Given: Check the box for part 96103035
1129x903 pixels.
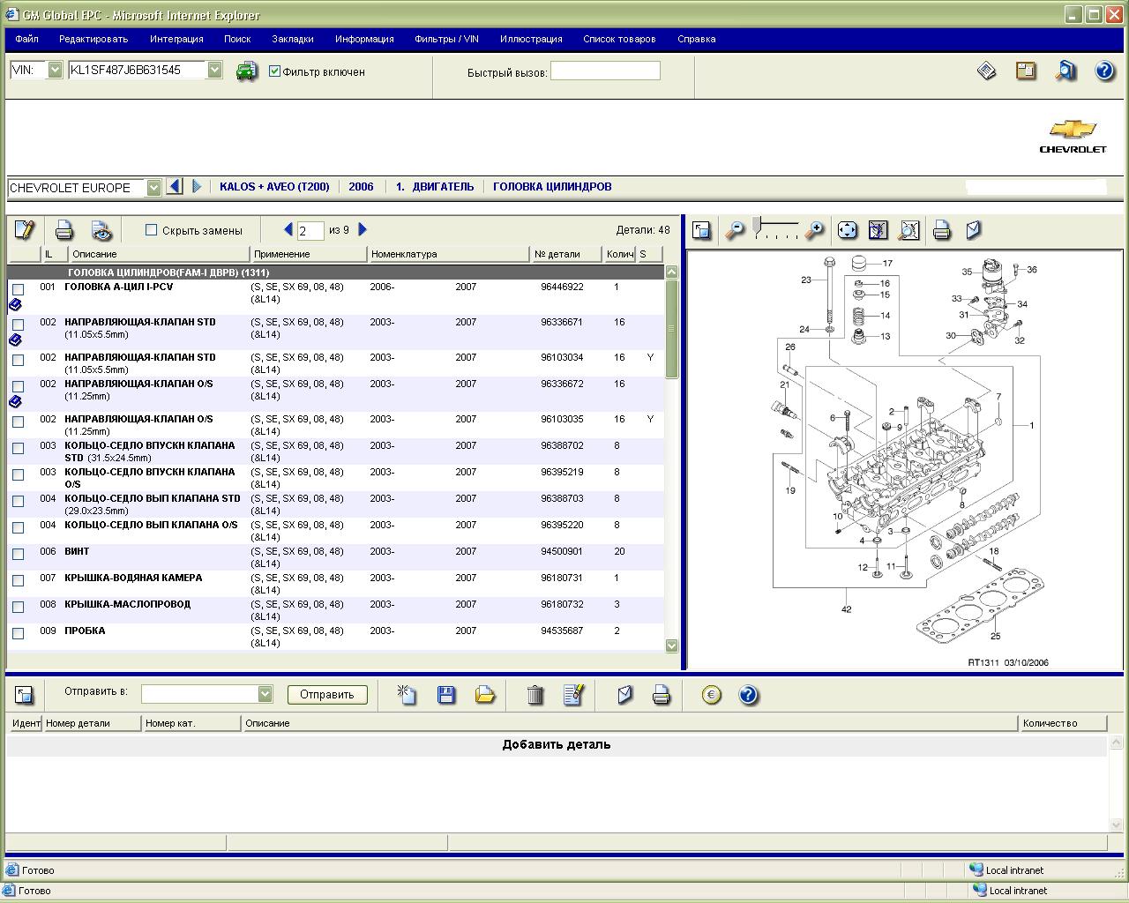Looking at the screenshot, I should tap(18, 422).
